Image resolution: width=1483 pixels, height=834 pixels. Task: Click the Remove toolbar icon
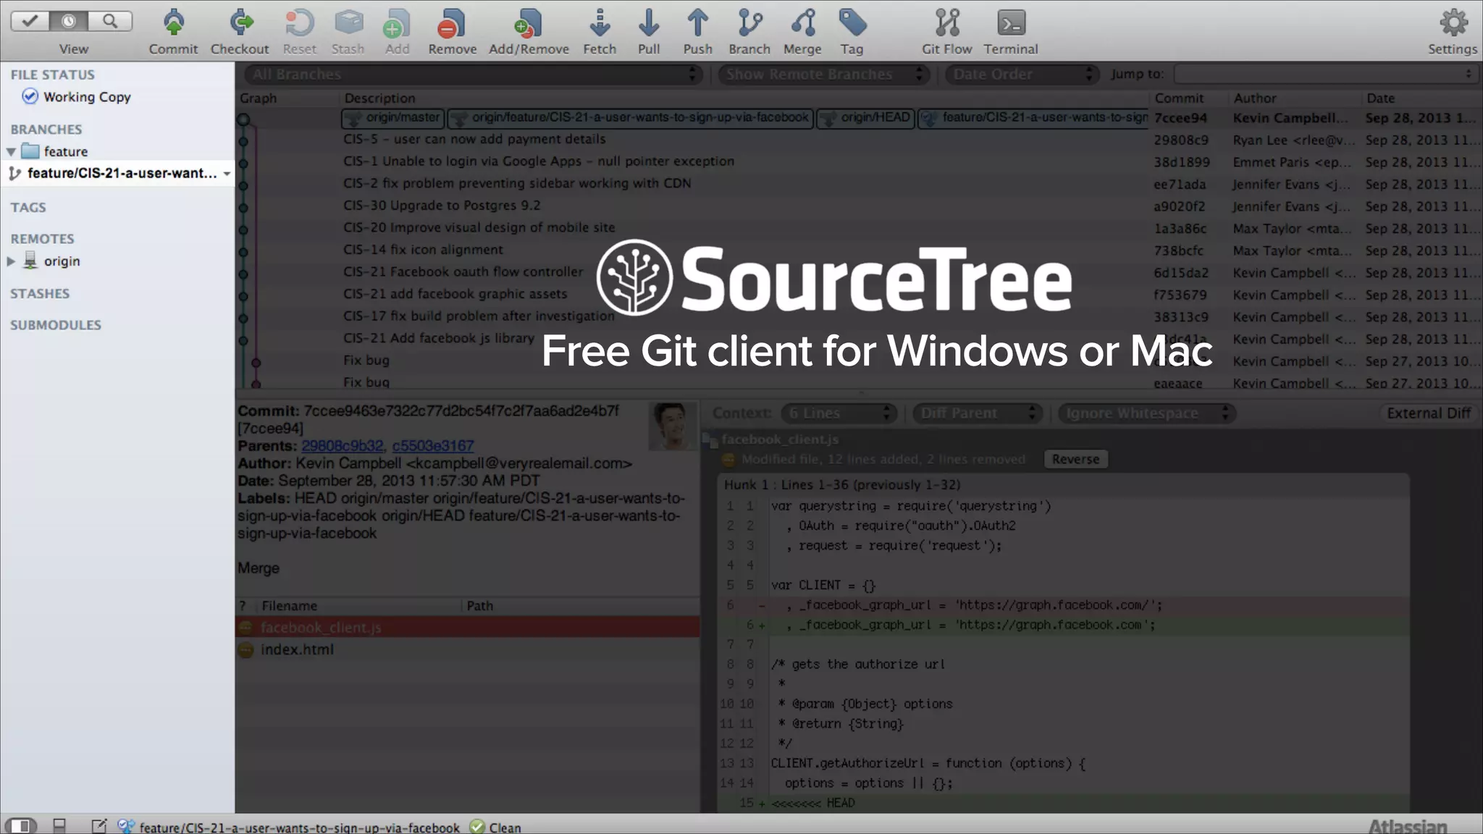[453, 23]
